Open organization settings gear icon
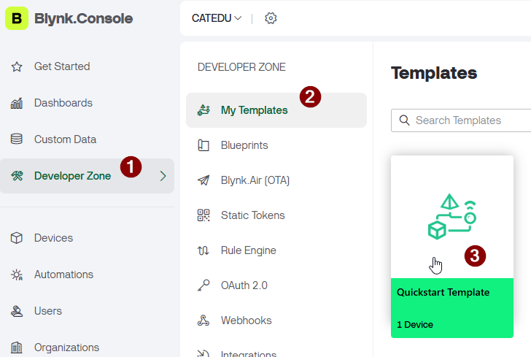Viewport: 531px width, 357px height. point(271,18)
